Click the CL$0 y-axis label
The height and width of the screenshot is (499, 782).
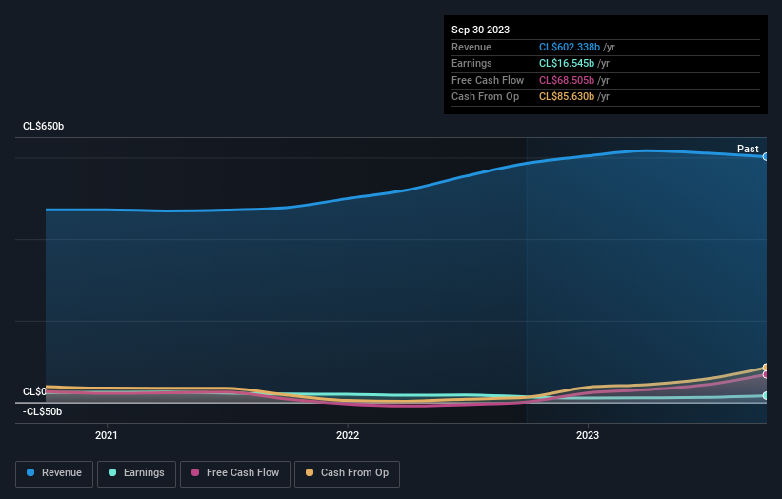[34, 391]
